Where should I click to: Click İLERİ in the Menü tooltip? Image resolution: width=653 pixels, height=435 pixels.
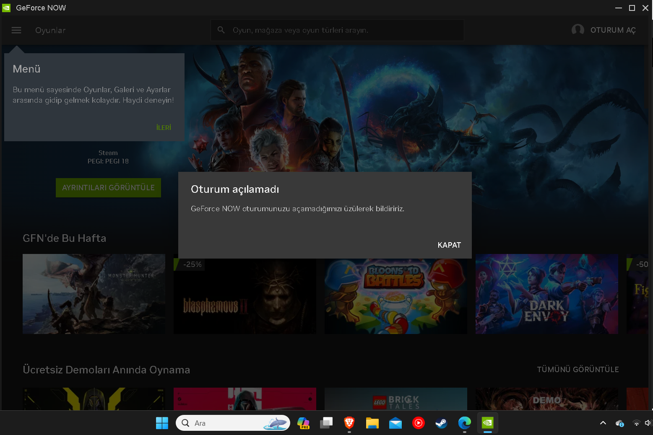click(x=164, y=127)
